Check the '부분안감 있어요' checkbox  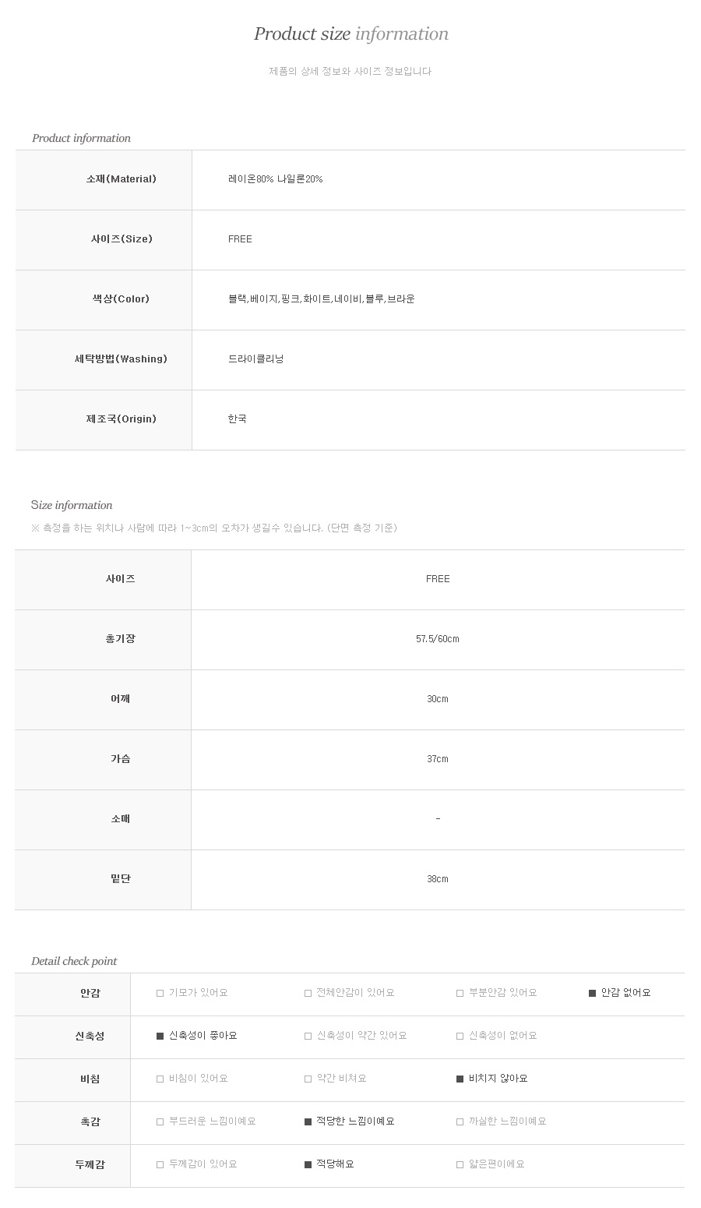(x=460, y=994)
